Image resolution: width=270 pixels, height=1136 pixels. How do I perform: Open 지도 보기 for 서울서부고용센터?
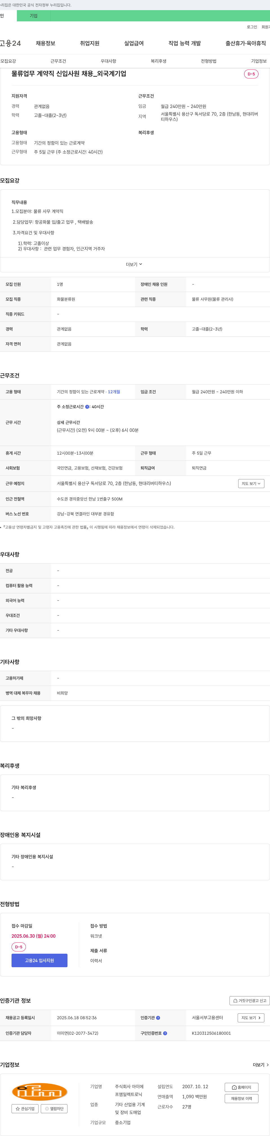[x=251, y=1018]
